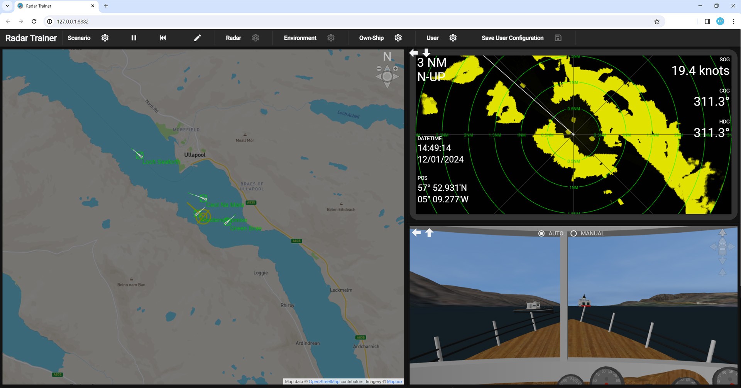
Task: Bookmark the page with the star icon
Action: 657,22
